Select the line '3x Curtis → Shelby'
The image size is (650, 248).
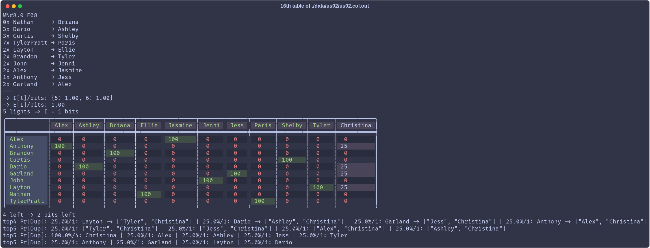(41, 36)
